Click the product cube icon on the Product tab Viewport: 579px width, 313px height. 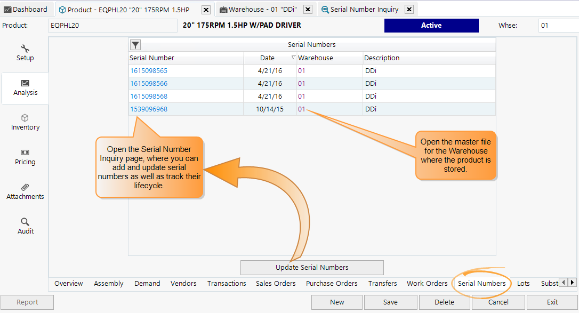coord(61,9)
